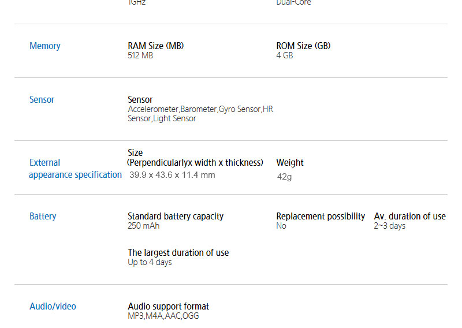Open the External appearance specification label
Image resolution: width=462 pixels, height=328 pixels.
[x=75, y=169]
